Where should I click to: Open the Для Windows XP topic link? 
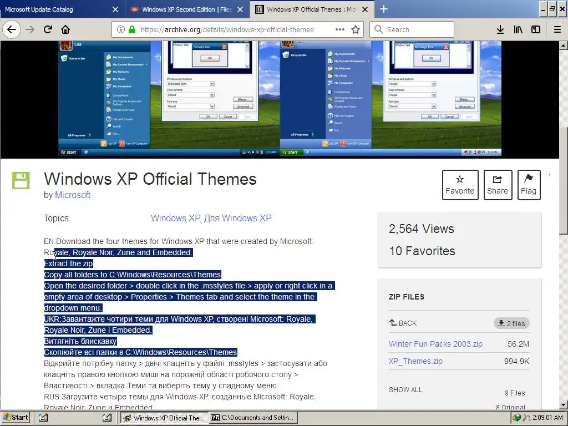[x=237, y=218]
